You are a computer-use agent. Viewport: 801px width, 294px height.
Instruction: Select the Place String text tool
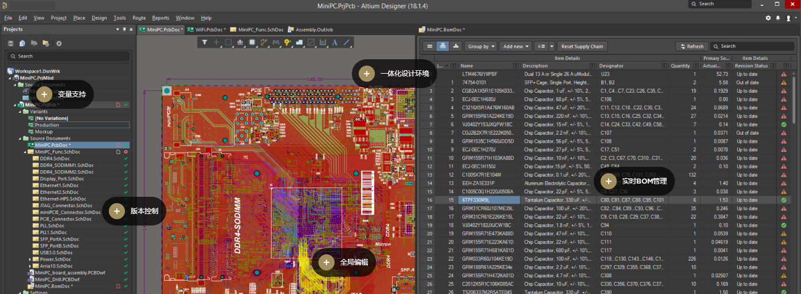(x=335, y=42)
